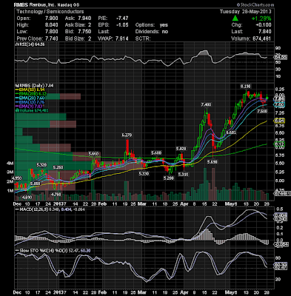The height and width of the screenshot is (296, 291).
Task: Click the Bid price 7.750
Action: [x=84, y=32]
